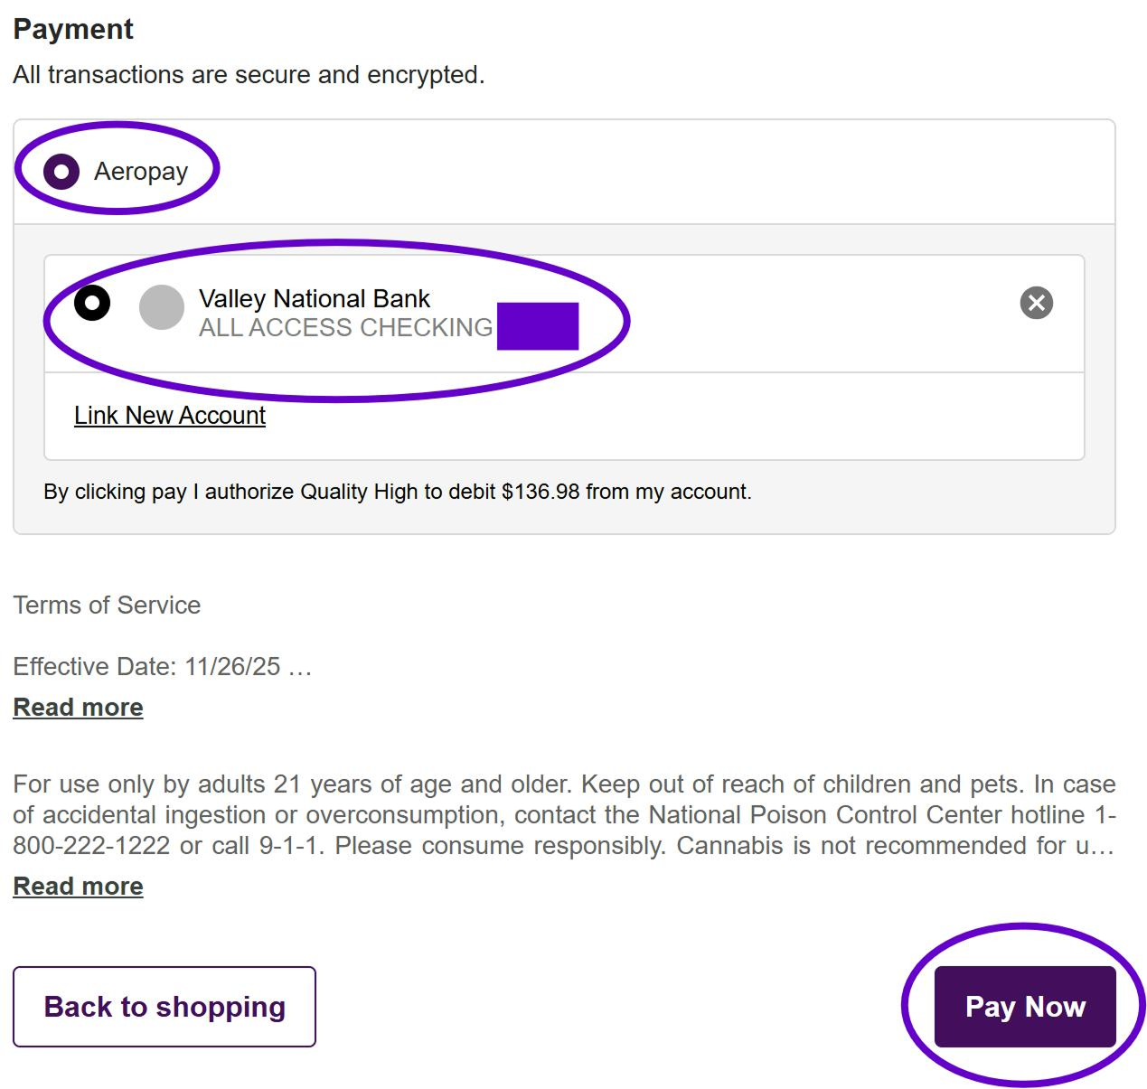The image size is (1147, 1089).
Task: Expand the adults 21+ disclaimer Read more
Action: pos(78,887)
